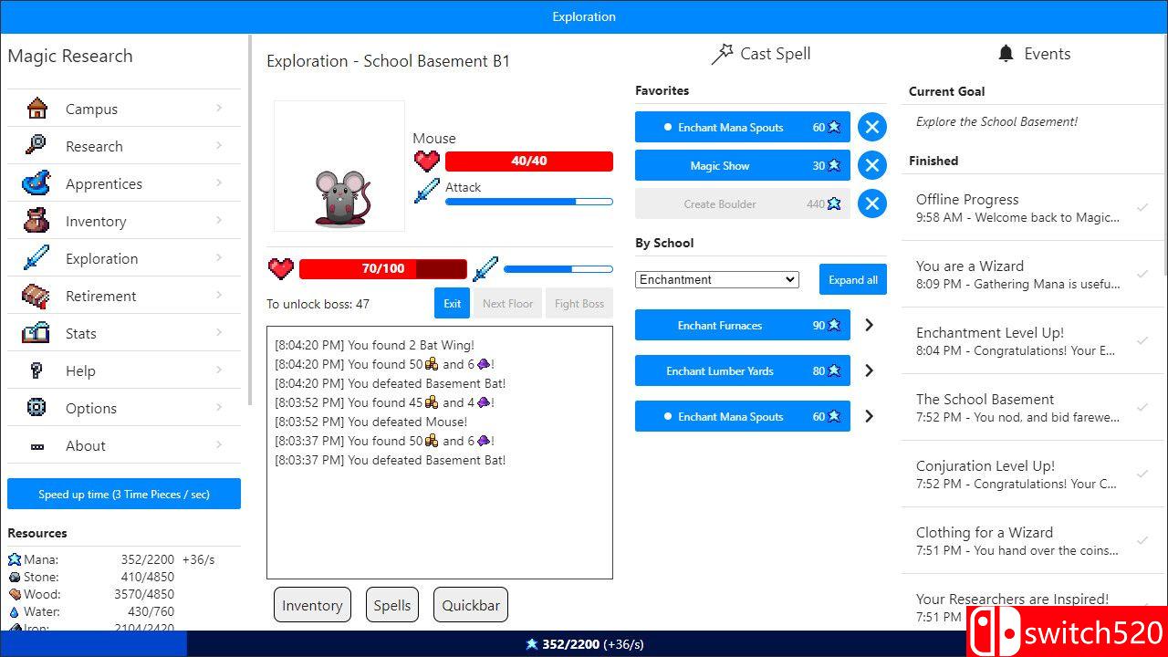This screenshot has width=1168, height=657.
Task: Click the Options gear icon
Action: pos(36,408)
